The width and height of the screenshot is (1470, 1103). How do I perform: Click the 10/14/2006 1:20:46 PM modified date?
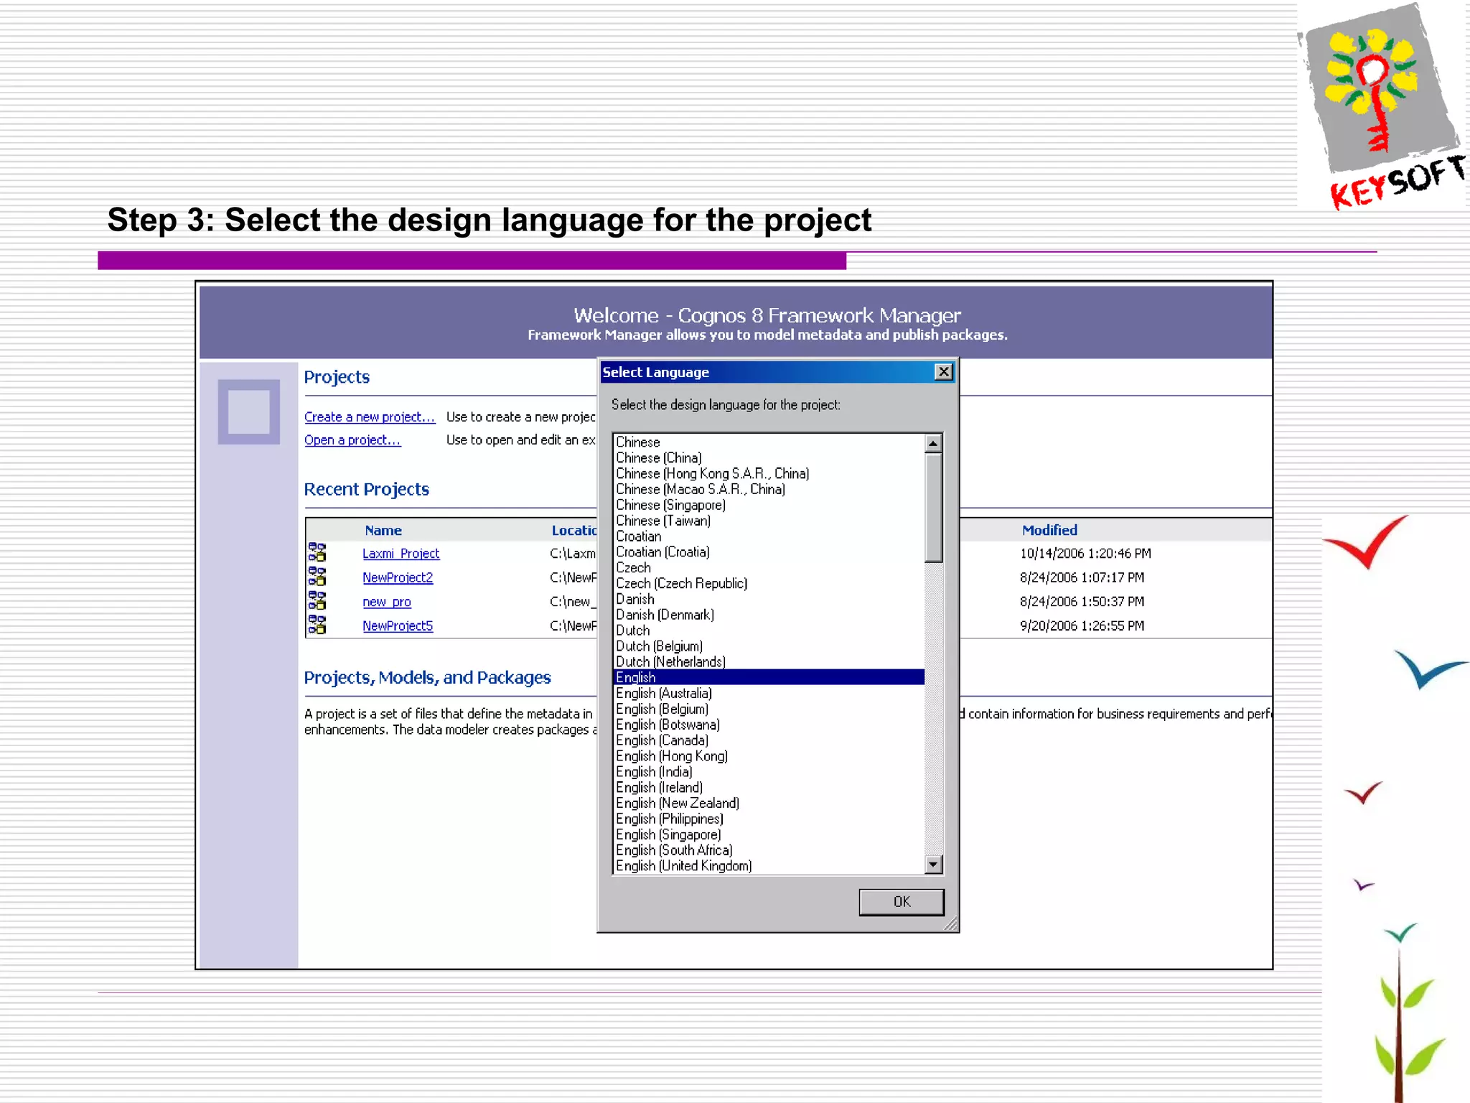point(1085,554)
